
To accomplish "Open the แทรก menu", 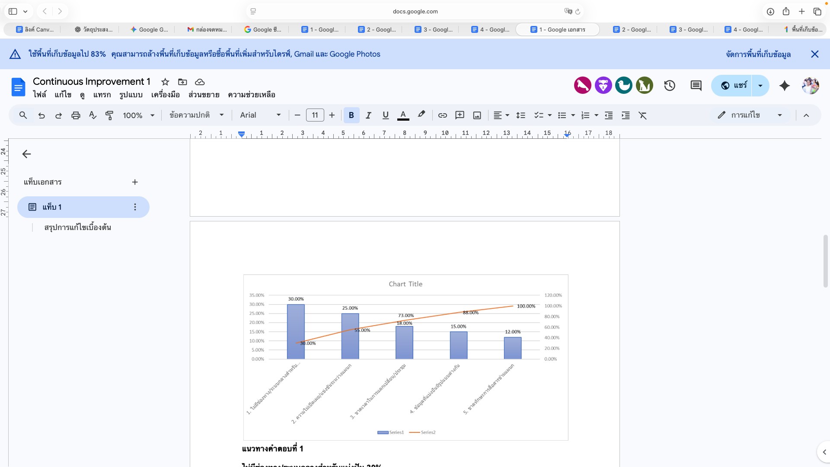I will [x=102, y=95].
